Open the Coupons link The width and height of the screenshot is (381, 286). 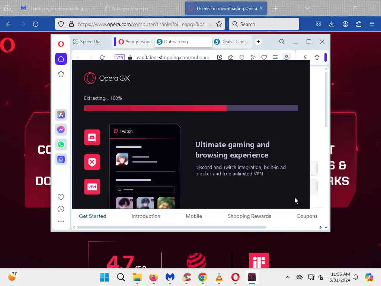pyautogui.click(x=307, y=216)
